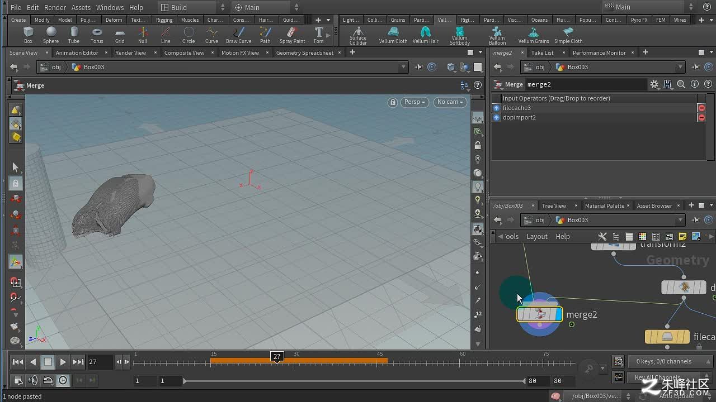Select merge2 node in network
The image size is (716, 402).
pos(539,314)
